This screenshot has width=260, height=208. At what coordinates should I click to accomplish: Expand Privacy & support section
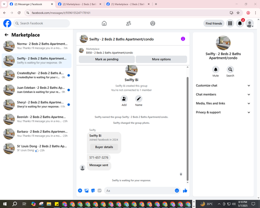223,112
